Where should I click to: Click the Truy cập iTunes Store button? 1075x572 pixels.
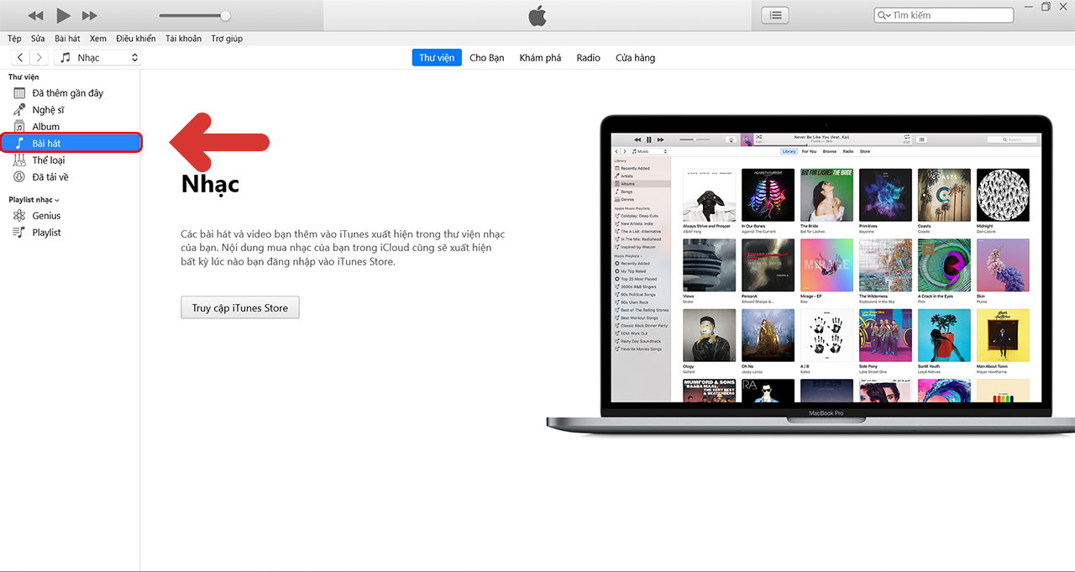click(240, 308)
